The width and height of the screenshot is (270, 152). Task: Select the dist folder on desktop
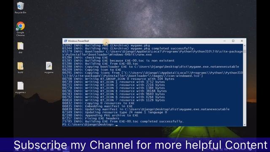pyautogui.click(x=20, y=48)
